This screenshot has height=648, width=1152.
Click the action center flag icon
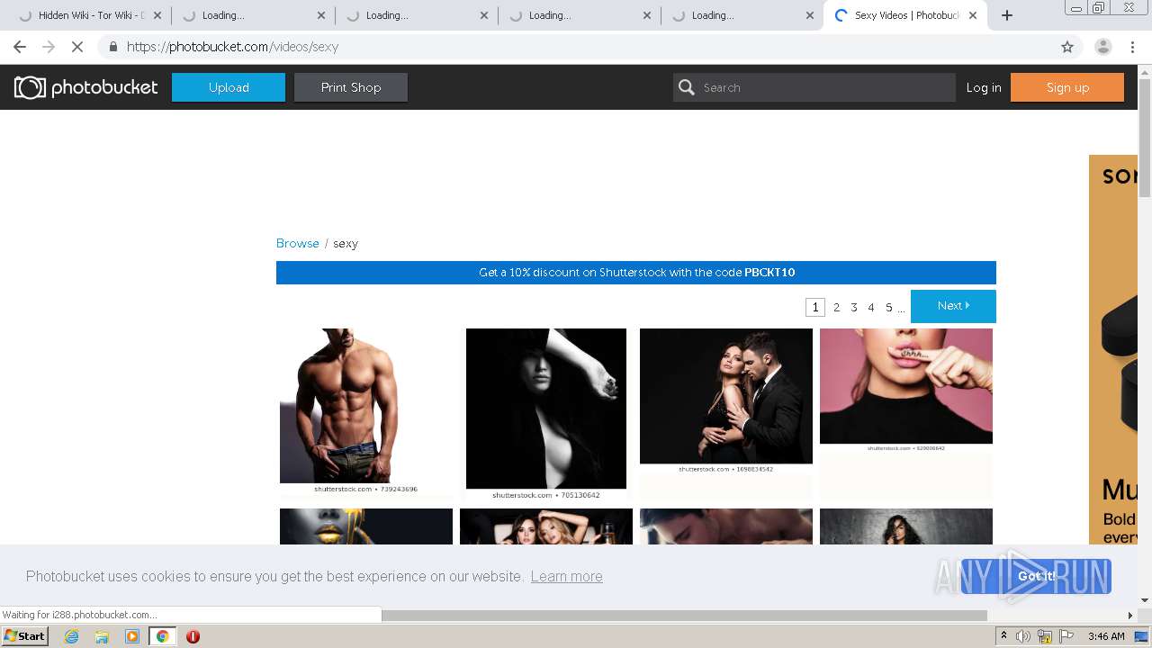[x=1066, y=636]
